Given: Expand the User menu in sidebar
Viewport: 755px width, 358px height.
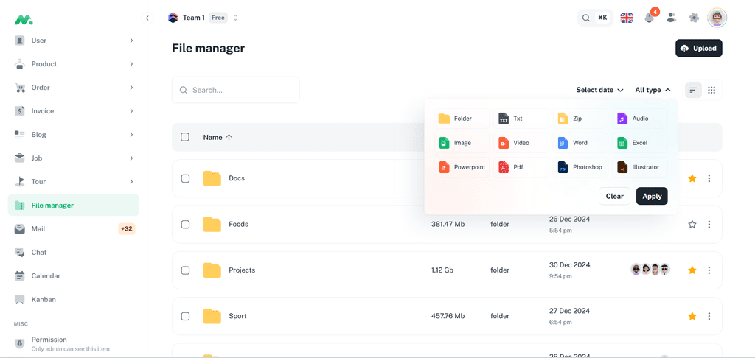Looking at the screenshot, I should 74,41.
